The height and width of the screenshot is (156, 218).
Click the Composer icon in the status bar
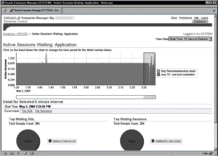point(25,153)
